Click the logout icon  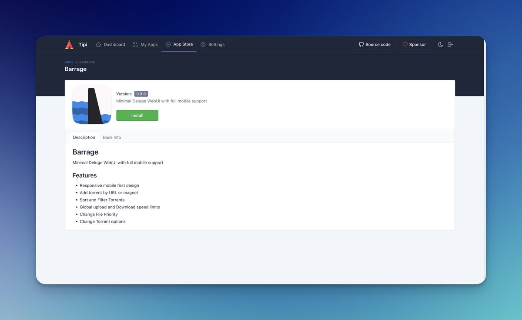click(x=450, y=44)
